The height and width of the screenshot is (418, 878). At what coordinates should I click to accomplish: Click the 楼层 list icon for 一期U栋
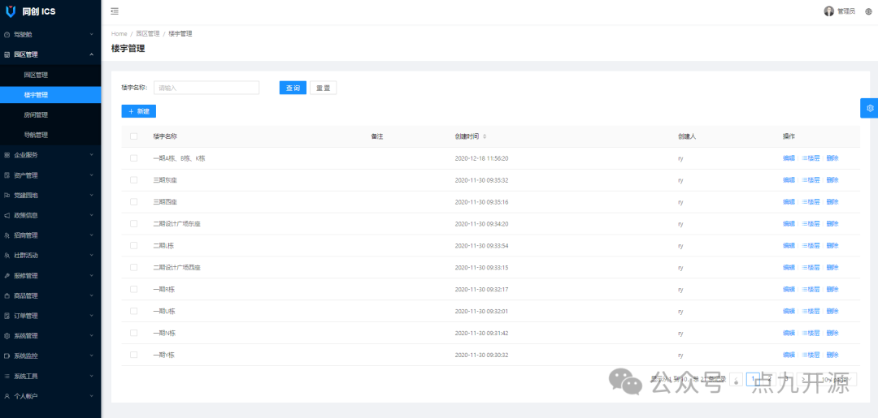coord(804,311)
